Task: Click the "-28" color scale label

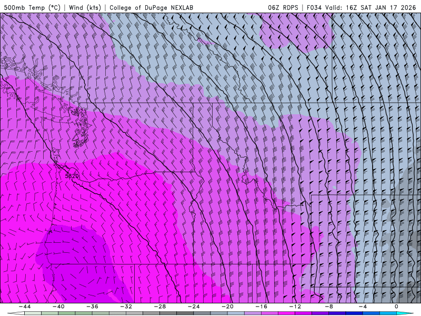Action: pos(160,307)
